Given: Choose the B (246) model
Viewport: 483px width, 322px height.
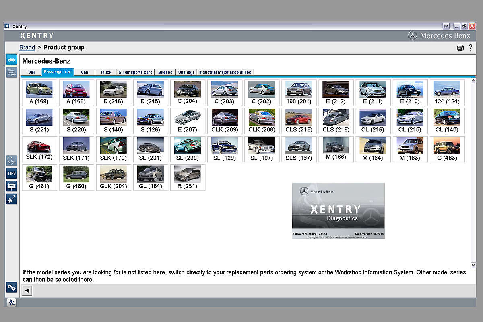Looking at the screenshot, I should point(113,93).
